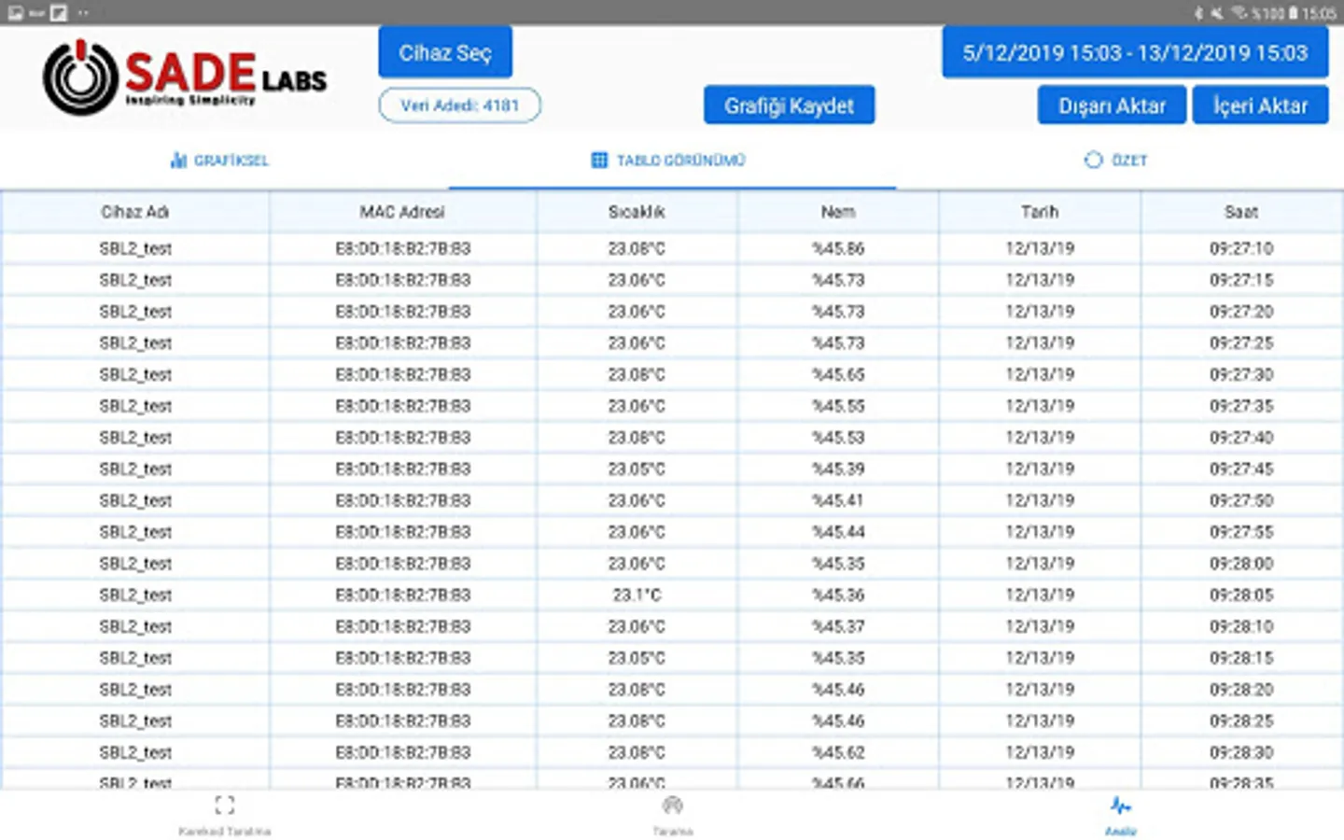Click humidity value %45.86
This screenshot has width=1344, height=840.
pos(838,248)
